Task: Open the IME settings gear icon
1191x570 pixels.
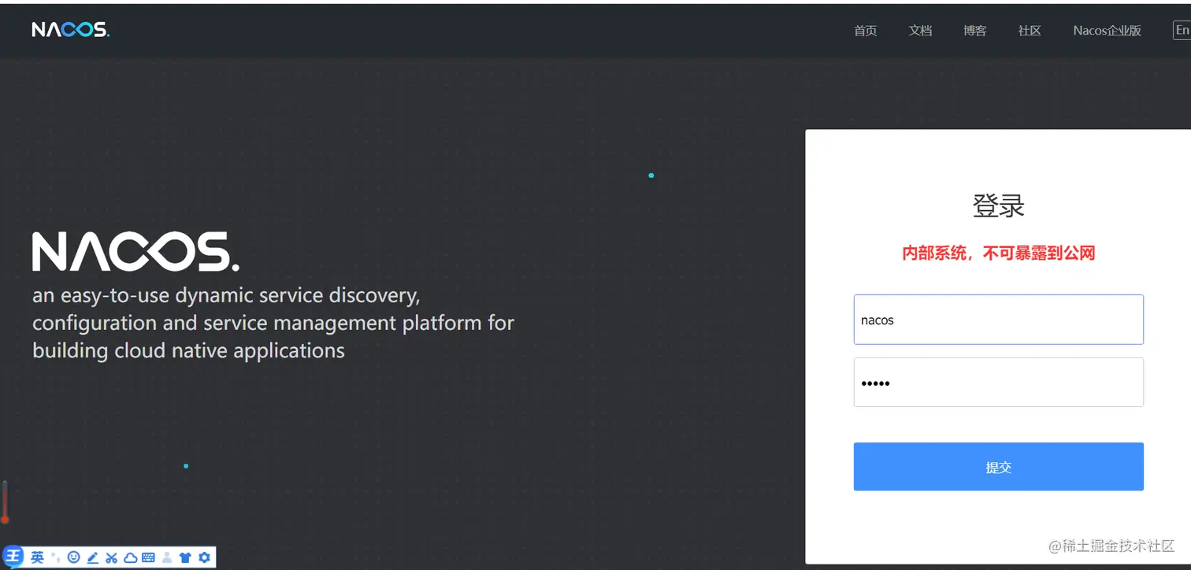Action: (205, 557)
